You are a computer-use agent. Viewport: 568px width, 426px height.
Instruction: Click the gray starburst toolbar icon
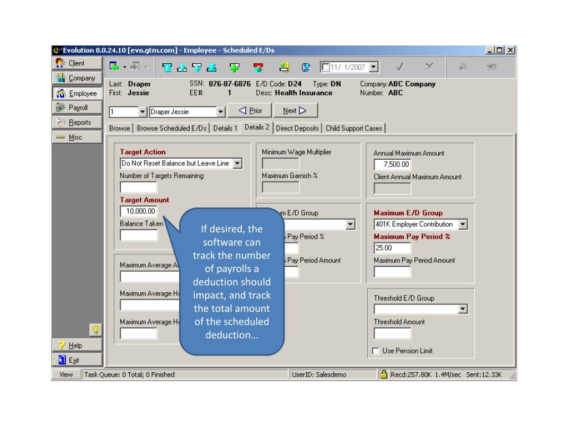462,67
